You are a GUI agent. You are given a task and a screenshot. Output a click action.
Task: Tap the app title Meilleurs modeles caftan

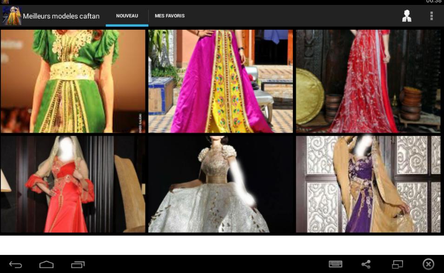click(x=62, y=15)
